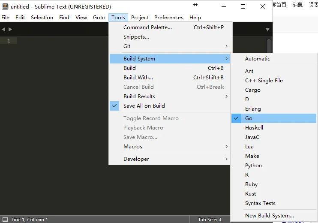Open the Preferences menu

[x=169, y=18]
